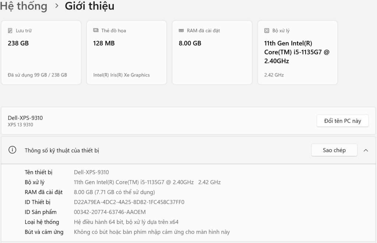Click the info circle icon beside Thông số kỹ thuật
This screenshot has height=243, width=377.
tap(12, 150)
